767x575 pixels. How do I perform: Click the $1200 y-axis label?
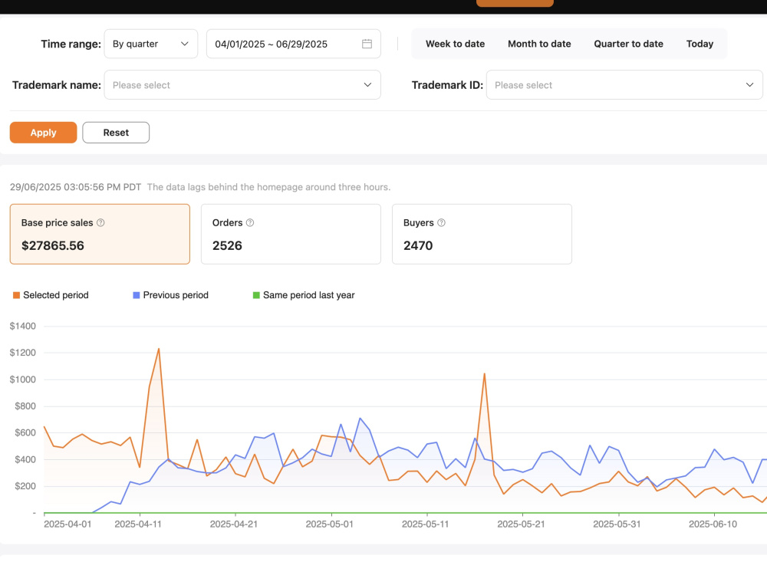pyautogui.click(x=22, y=353)
